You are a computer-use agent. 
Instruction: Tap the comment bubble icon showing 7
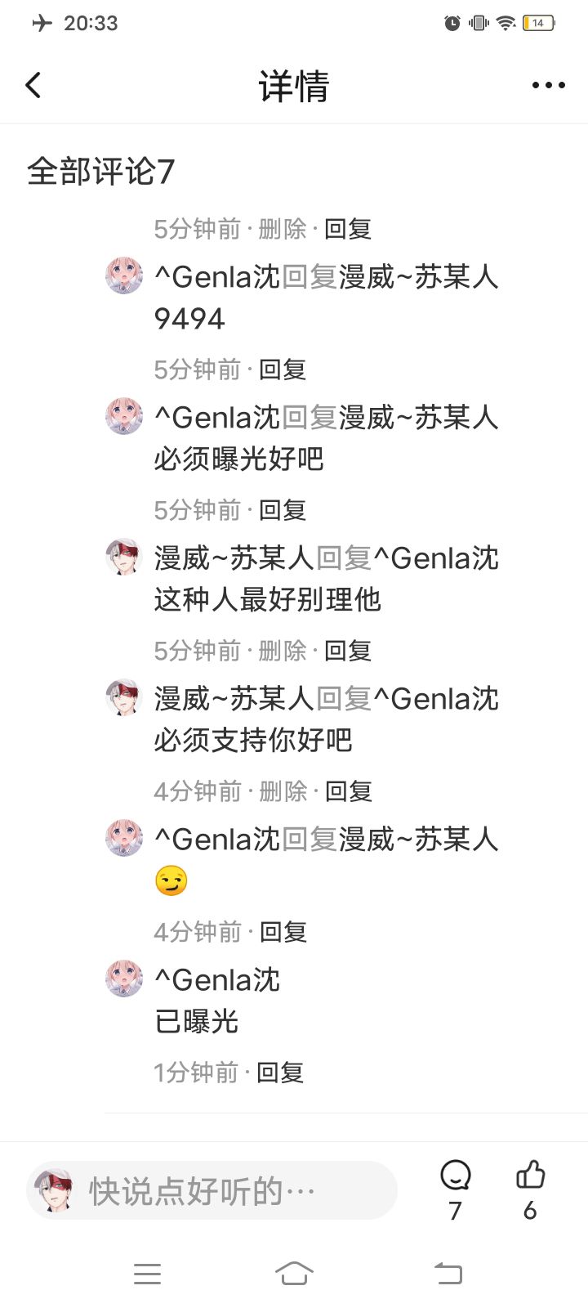point(455,1176)
